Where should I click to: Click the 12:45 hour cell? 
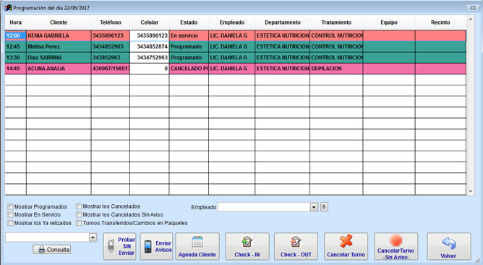pyautogui.click(x=15, y=46)
